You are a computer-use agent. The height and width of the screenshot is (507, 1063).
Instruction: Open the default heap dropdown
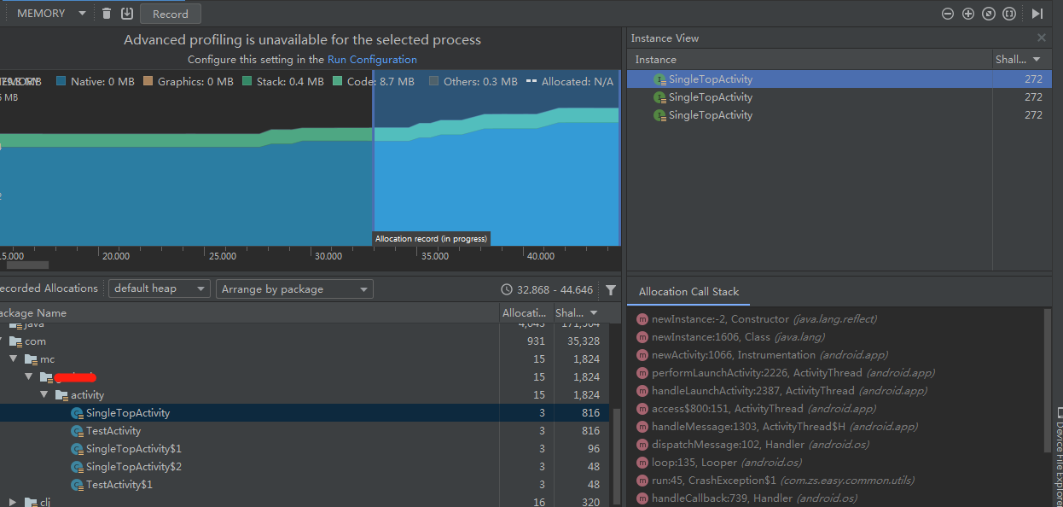[x=160, y=289]
